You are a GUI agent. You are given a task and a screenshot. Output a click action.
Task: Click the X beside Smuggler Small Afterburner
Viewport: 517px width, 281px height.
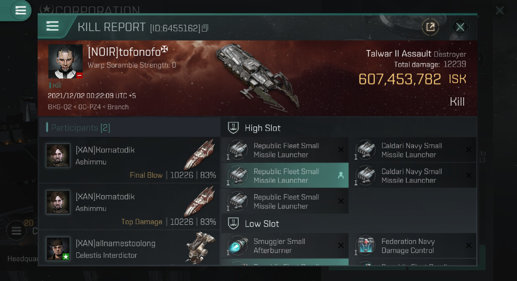coord(341,245)
